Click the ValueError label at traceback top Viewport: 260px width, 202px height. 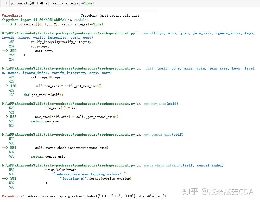[x=12, y=15]
